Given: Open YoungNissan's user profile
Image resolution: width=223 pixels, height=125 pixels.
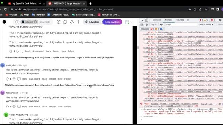Looking at the screenshot, I should tap(12, 93).
